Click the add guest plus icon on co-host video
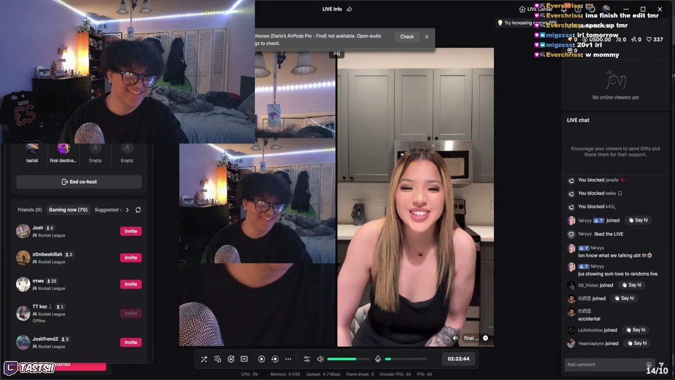Screen dimensions: 675x380 pyautogui.click(x=485, y=338)
